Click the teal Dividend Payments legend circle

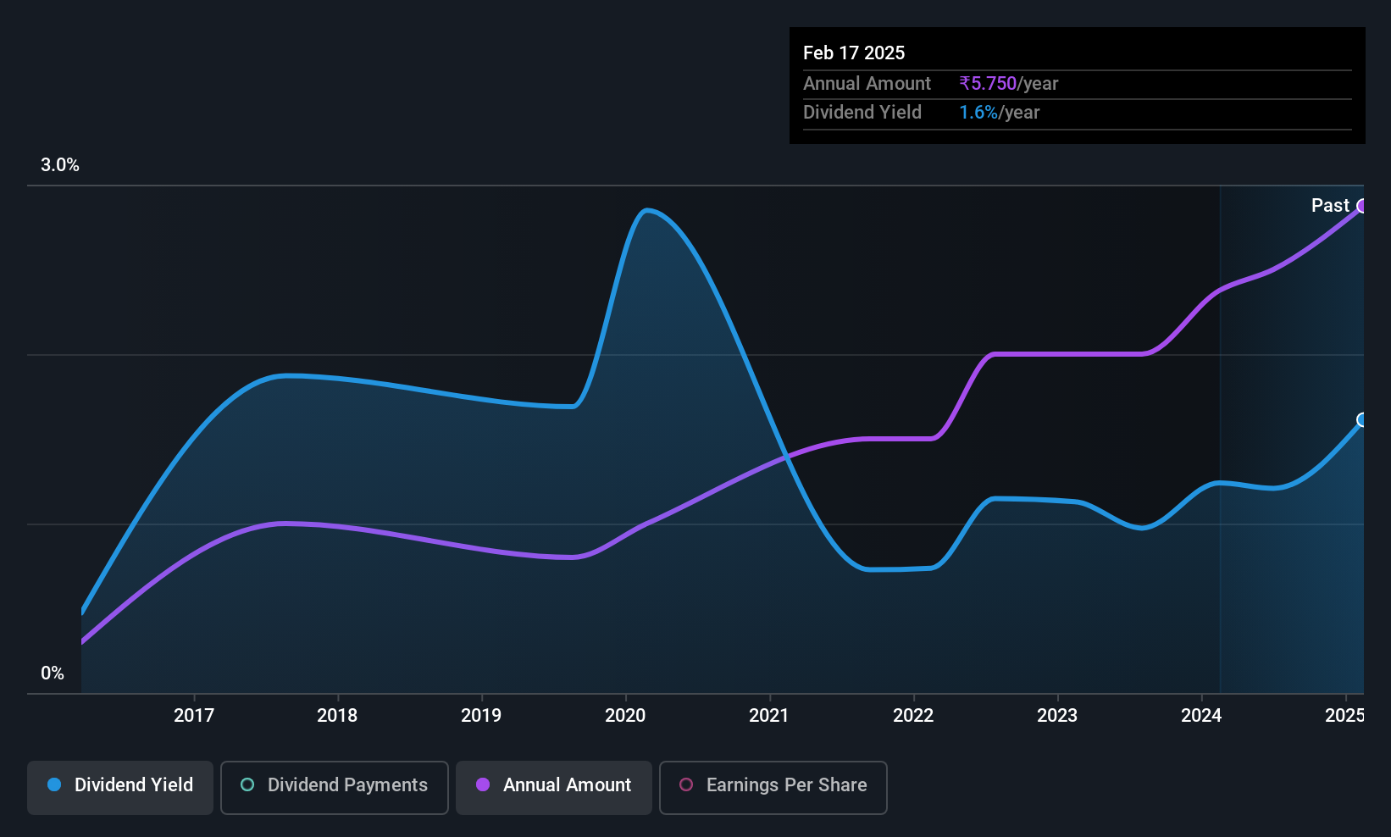[247, 785]
